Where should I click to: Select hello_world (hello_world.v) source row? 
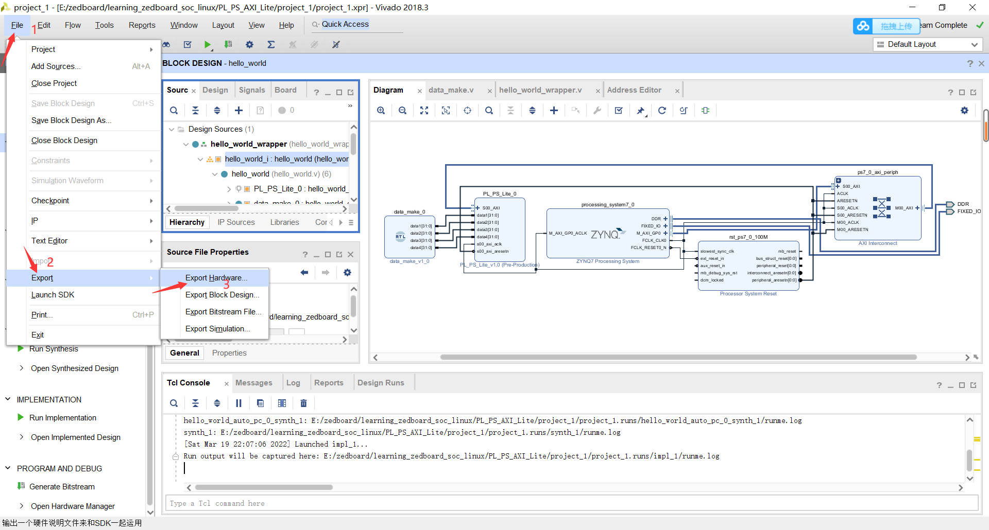[x=281, y=174]
